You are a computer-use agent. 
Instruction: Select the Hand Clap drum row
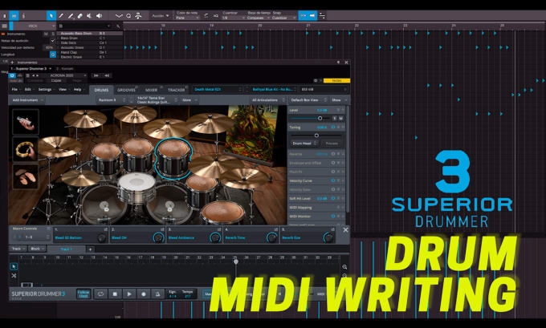pos(90,52)
